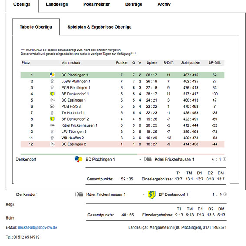The image size is (246, 246).
Task: Click Gesamtpunkte value 40 : 55
Action: (128, 215)
